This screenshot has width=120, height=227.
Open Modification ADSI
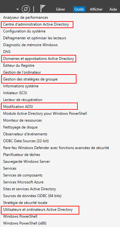[18, 107]
